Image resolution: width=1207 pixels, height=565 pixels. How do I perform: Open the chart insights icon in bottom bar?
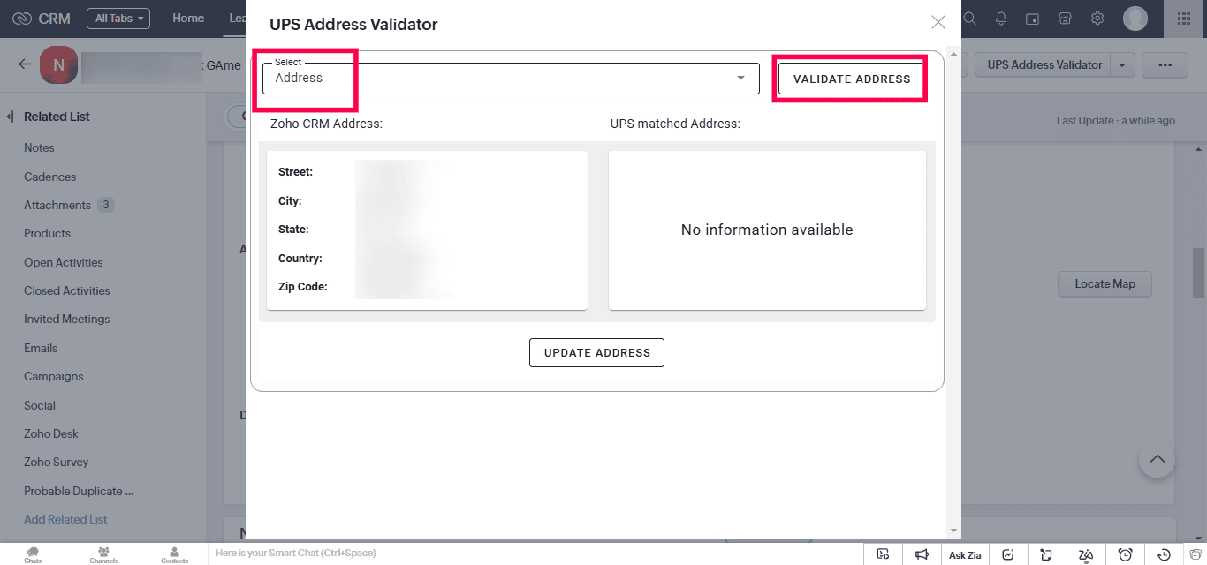click(x=1008, y=554)
